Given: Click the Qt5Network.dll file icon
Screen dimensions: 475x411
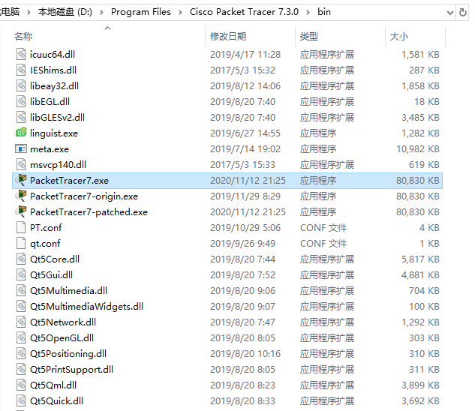Looking at the screenshot, I should pyautogui.click(x=21, y=322).
